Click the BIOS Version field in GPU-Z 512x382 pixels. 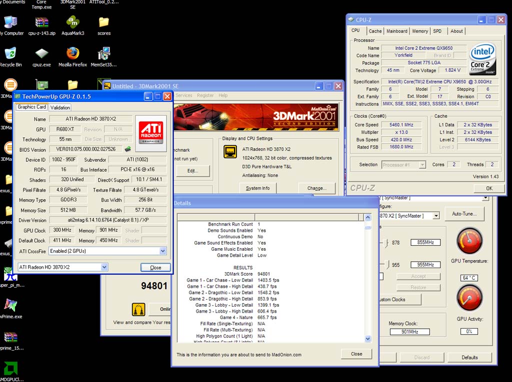(86, 149)
